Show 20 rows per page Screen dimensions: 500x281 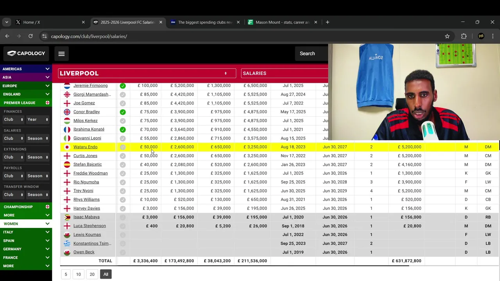click(x=92, y=274)
